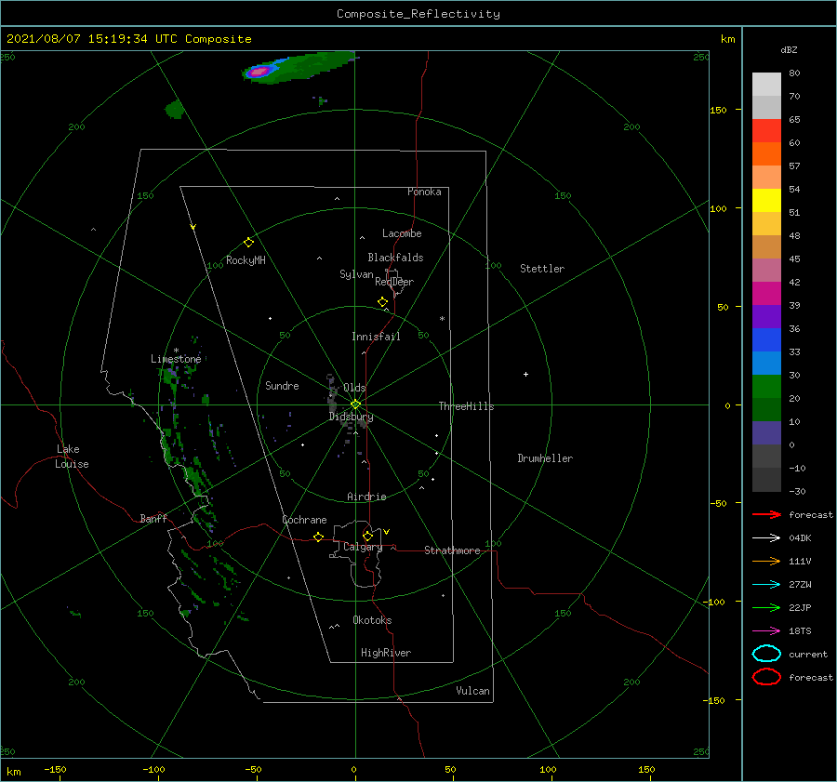Click the RockyMH label

pyautogui.click(x=246, y=260)
